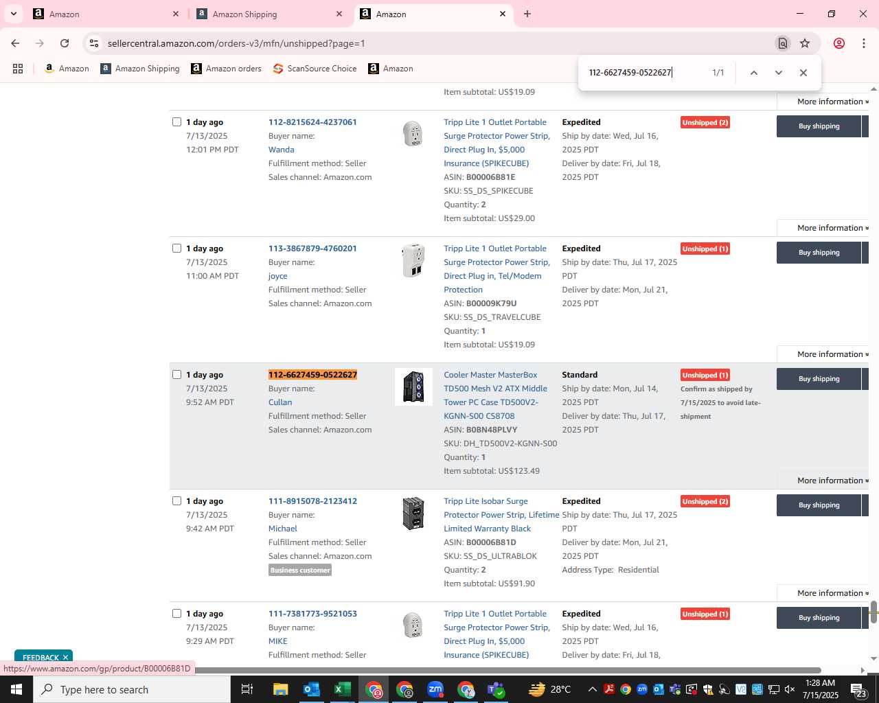Close the Amazon Shipping tab
The height and width of the screenshot is (703, 879).
(x=339, y=14)
